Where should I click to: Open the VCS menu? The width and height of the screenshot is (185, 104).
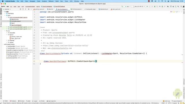[71, 1]
